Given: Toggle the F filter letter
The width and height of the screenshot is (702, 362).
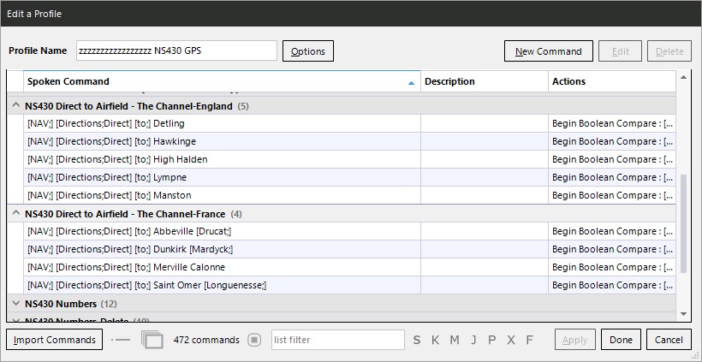Looking at the screenshot, I should (x=529, y=340).
